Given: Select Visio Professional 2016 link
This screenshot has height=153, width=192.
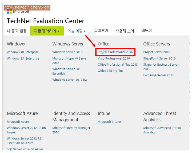Looking at the screenshot, I should 114,58.
